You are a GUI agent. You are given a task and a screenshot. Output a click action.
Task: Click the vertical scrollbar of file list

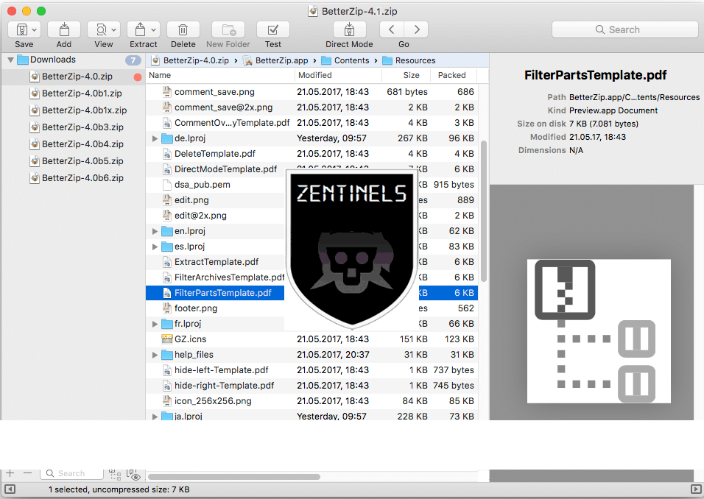(484, 211)
